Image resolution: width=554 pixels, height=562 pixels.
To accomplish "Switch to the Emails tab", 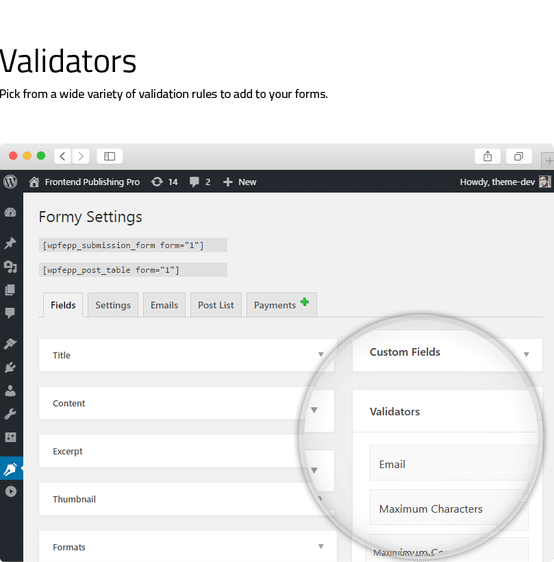I will pyautogui.click(x=164, y=305).
